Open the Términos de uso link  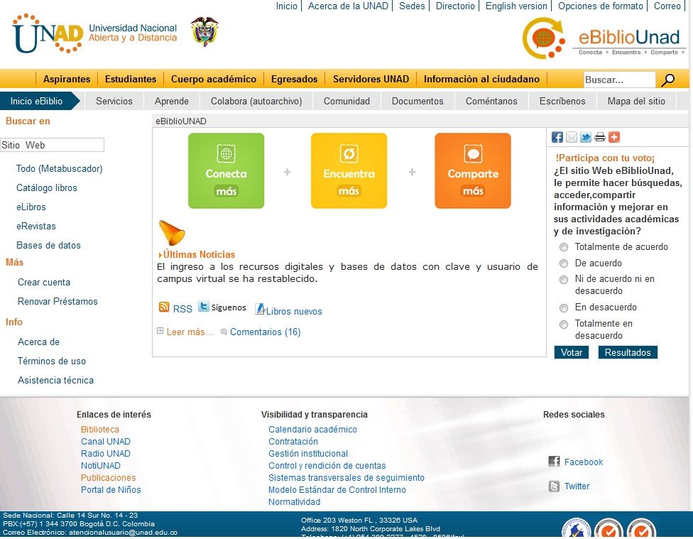point(51,361)
